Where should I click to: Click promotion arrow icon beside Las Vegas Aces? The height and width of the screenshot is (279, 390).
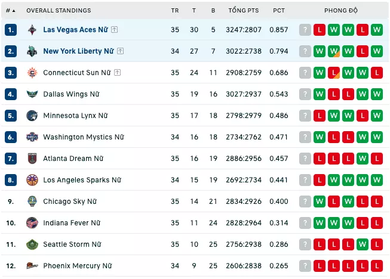[114, 30]
